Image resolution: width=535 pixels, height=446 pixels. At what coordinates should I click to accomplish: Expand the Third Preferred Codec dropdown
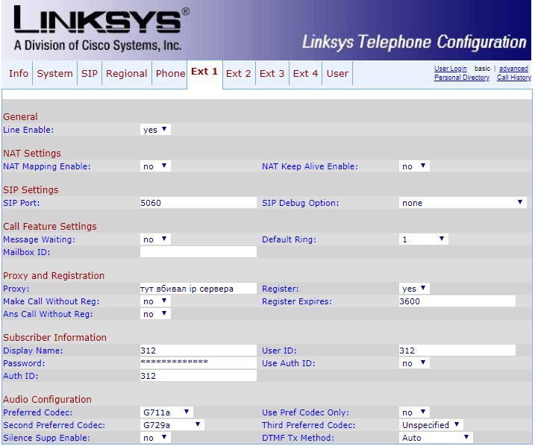431,425
